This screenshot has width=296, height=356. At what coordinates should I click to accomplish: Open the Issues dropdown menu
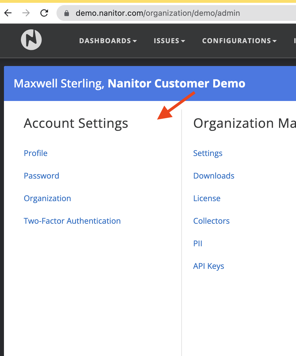coord(169,41)
